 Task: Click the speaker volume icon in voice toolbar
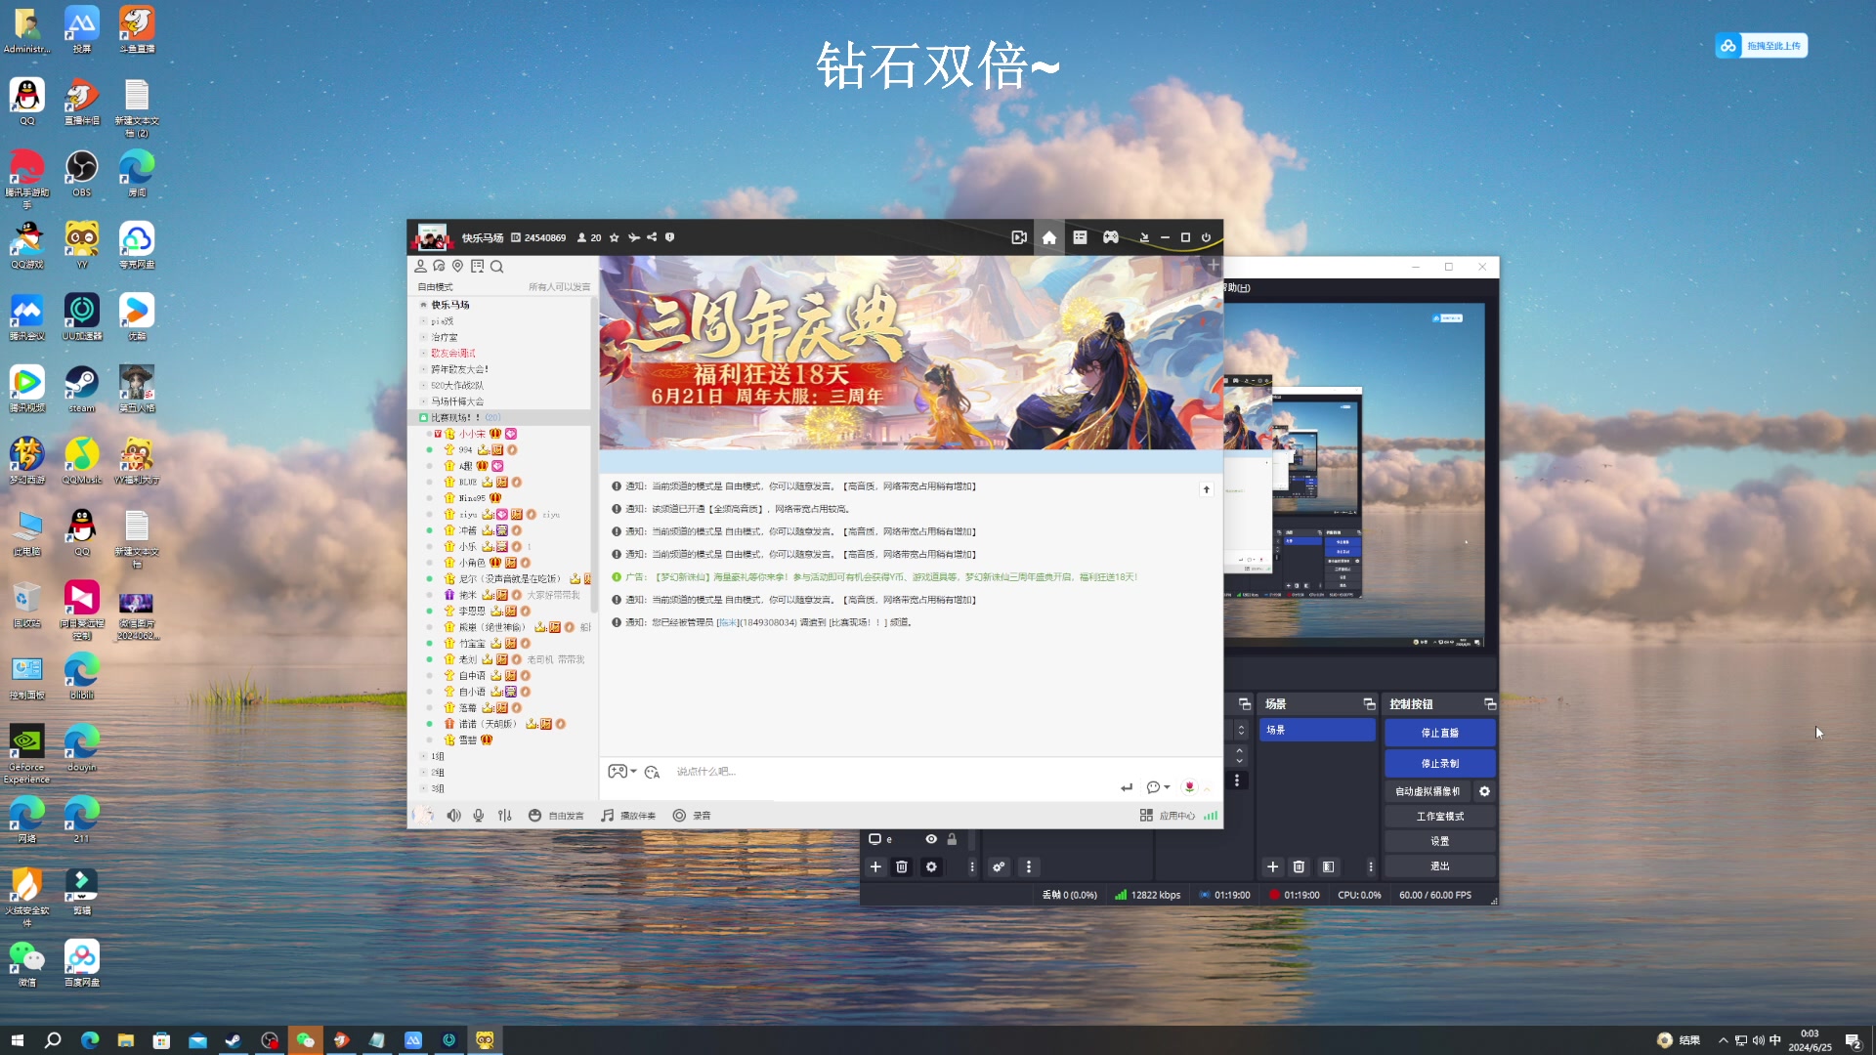pyautogui.click(x=453, y=815)
